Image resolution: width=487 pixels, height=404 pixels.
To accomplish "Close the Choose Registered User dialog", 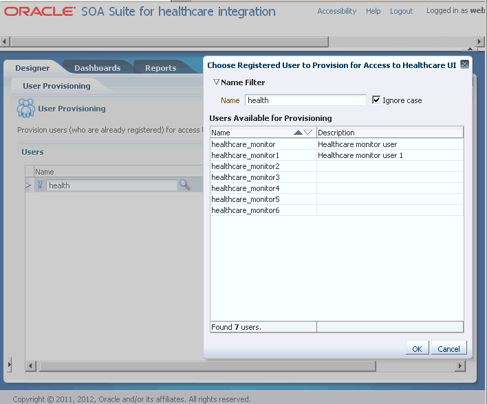I will coord(464,64).
